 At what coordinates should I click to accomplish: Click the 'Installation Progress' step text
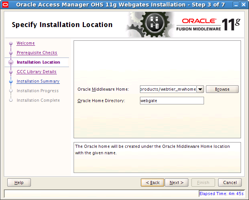click(38, 91)
